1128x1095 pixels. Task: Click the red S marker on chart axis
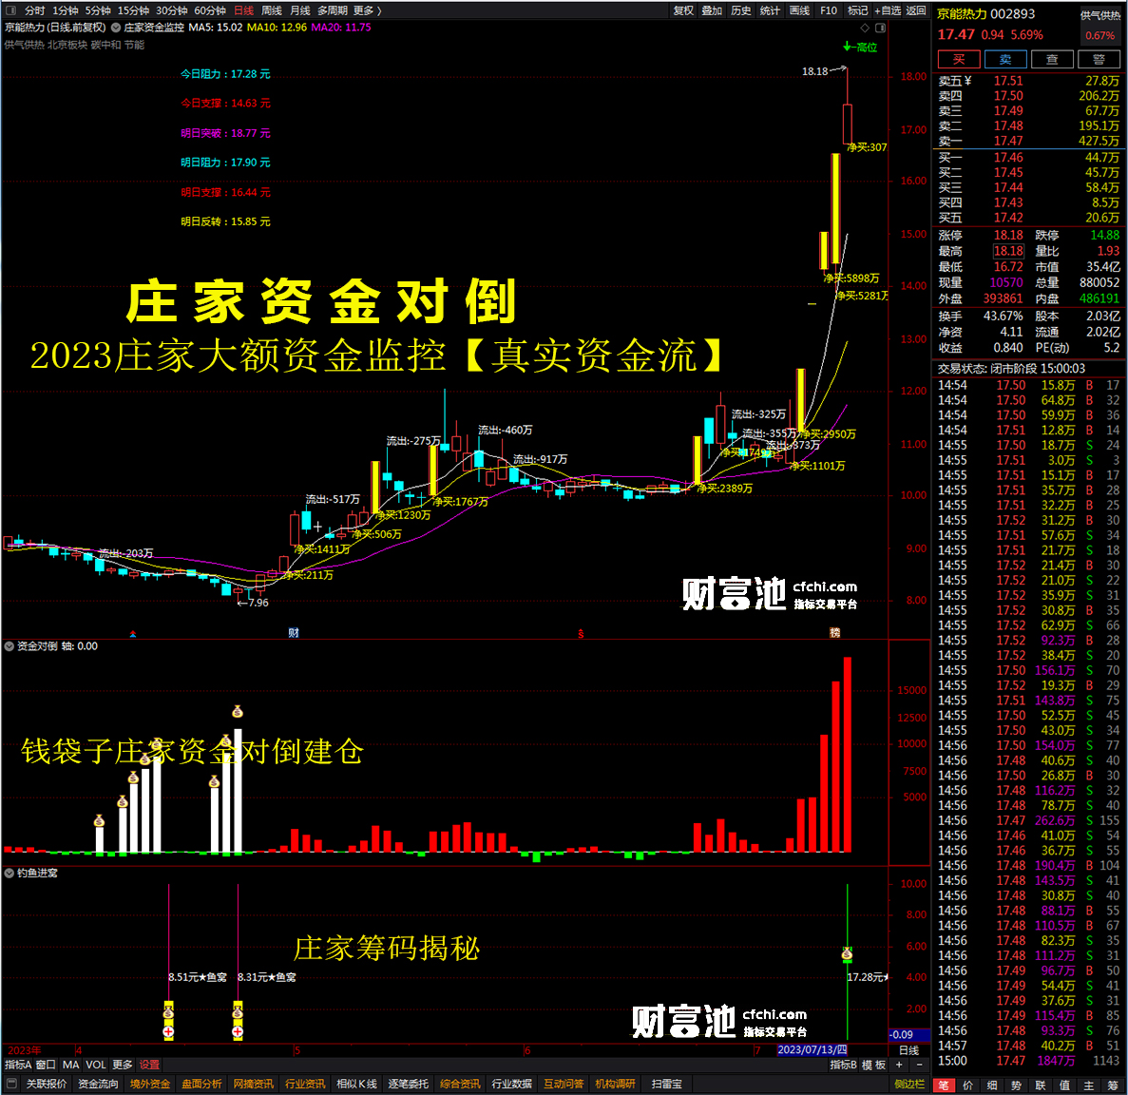(581, 634)
